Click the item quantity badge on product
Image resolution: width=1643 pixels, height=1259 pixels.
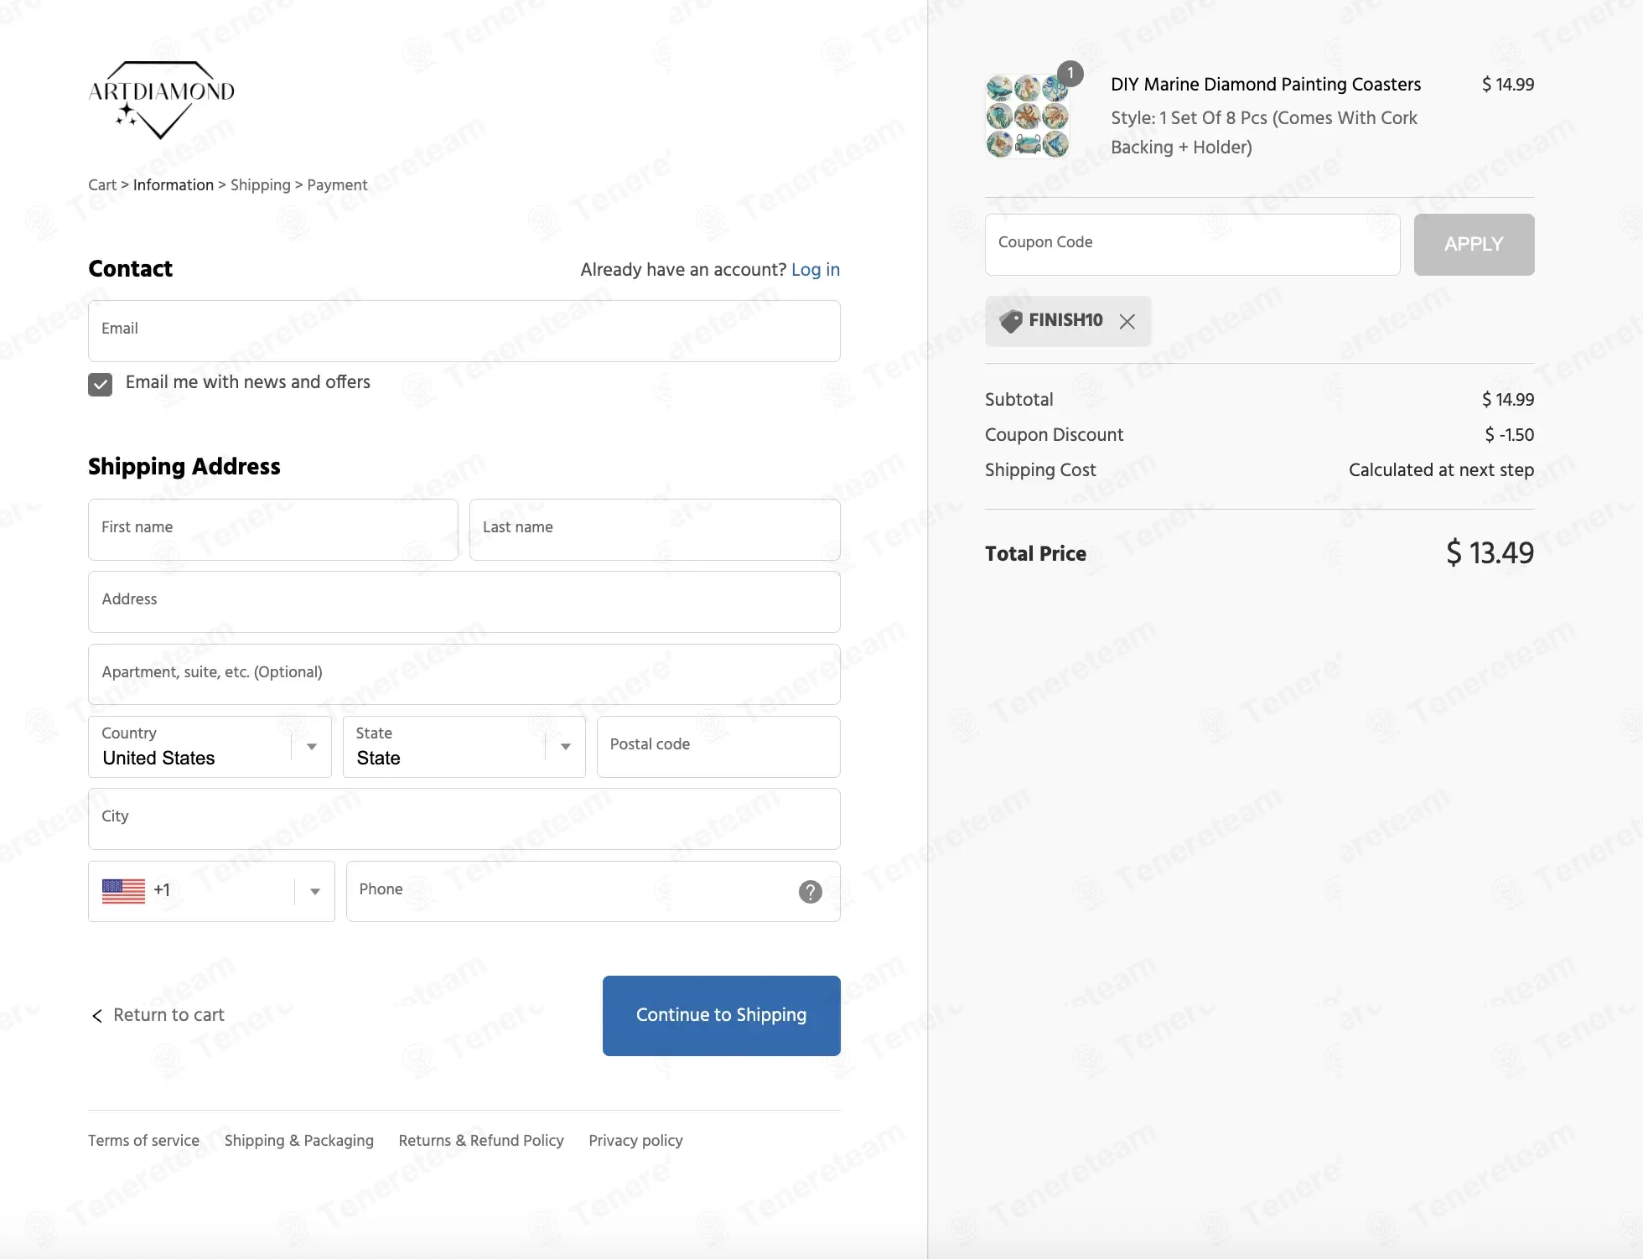tap(1070, 74)
